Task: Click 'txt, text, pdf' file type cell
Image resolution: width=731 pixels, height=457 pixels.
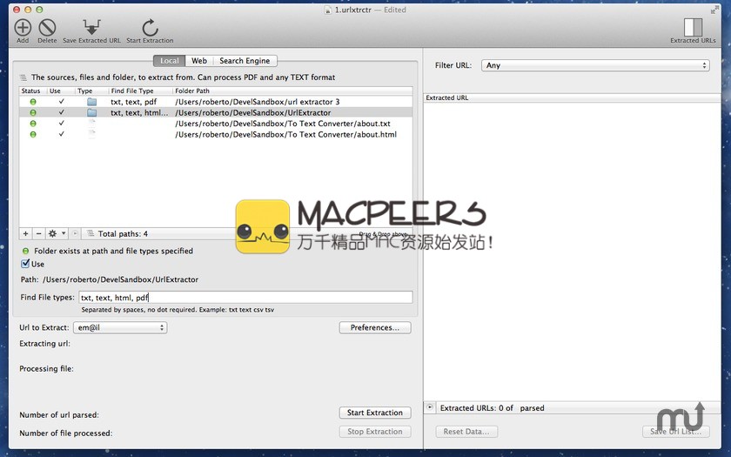Action: coord(134,102)
